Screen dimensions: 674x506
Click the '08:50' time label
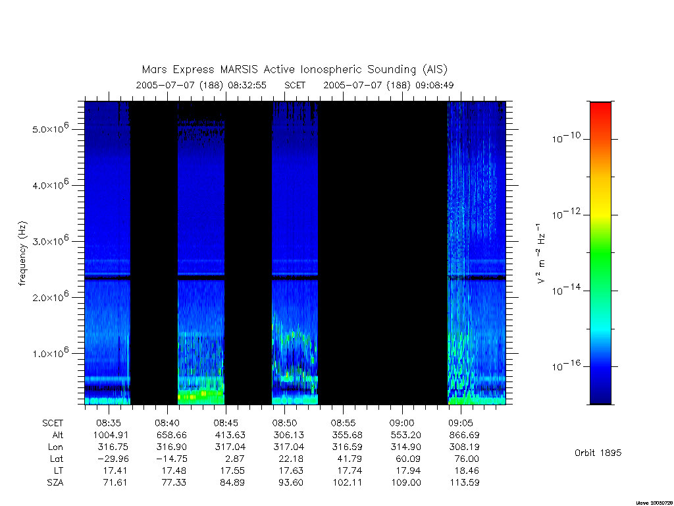pyautogui.click(x=284, y=423)
